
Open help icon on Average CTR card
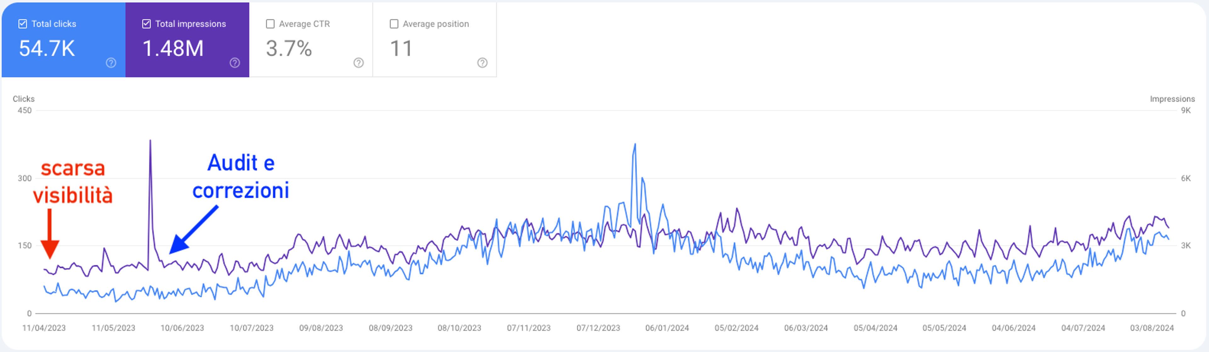[359, 63]
